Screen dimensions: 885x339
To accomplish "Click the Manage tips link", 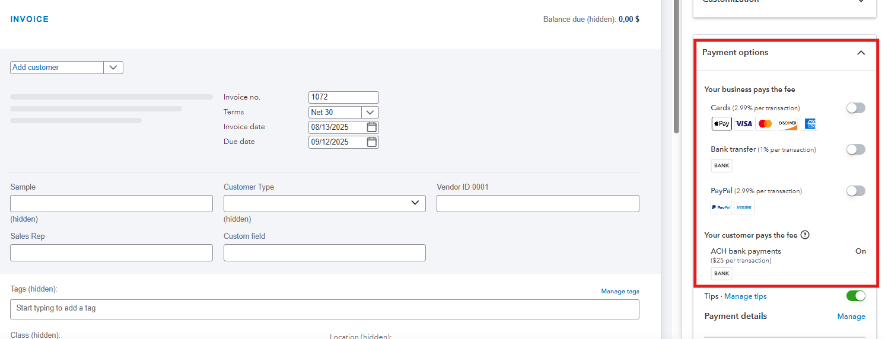I will (745, 296).
